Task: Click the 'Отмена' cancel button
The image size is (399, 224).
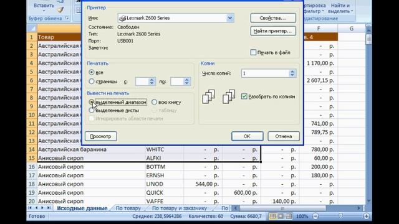Action: (284, 136)
